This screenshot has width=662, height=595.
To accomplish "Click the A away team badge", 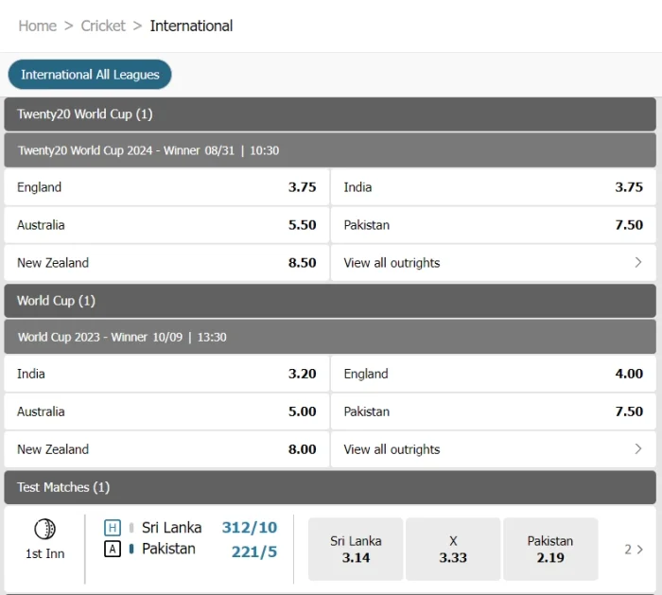I will point(113,549).
